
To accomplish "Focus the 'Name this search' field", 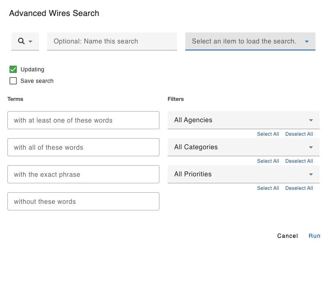I will 112,41.
